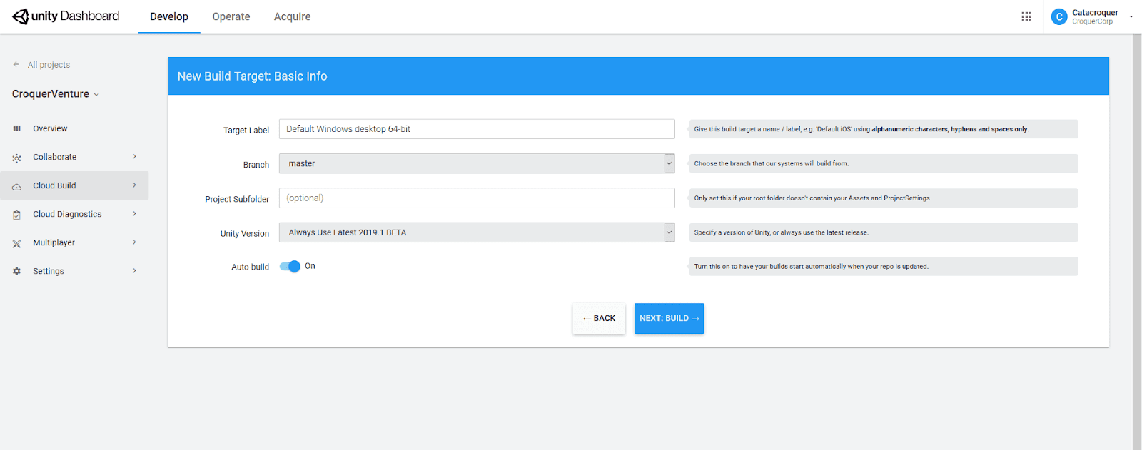The image size is (1142, 450).
Task: Click the Catacroquer account avatar
Action: tap(1059, 16)
